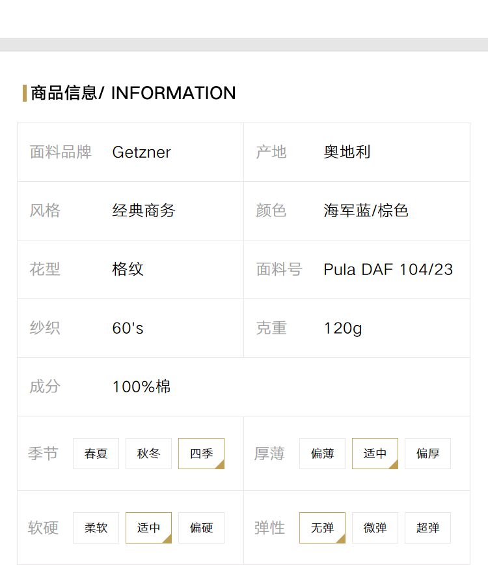Click the composition value 100%棉
Viewport: 488px width, 565px height.
[x=141, y=386]
